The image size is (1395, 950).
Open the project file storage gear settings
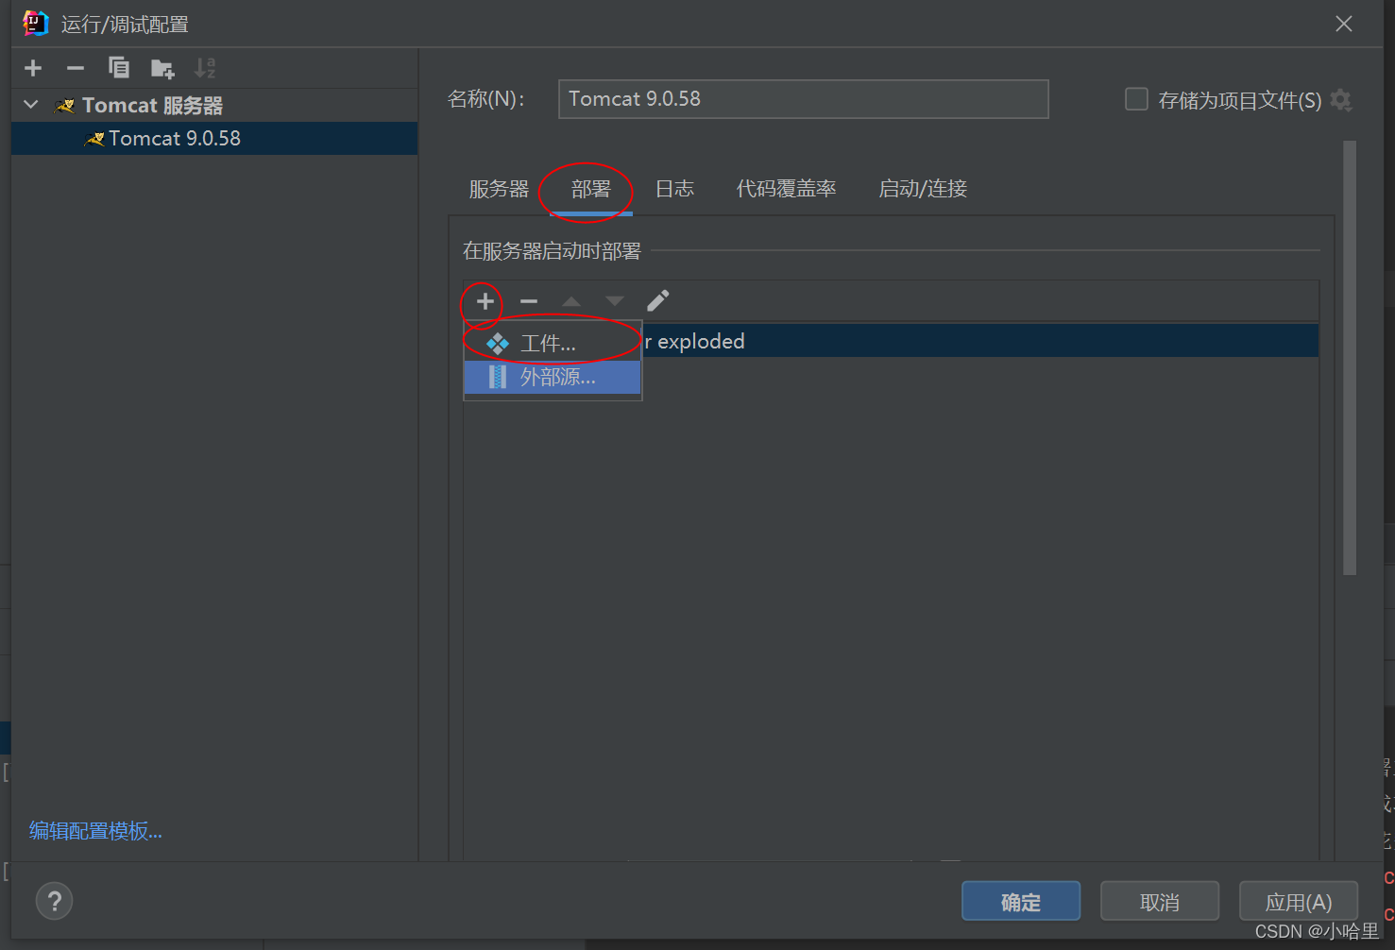coord(1340,99)
